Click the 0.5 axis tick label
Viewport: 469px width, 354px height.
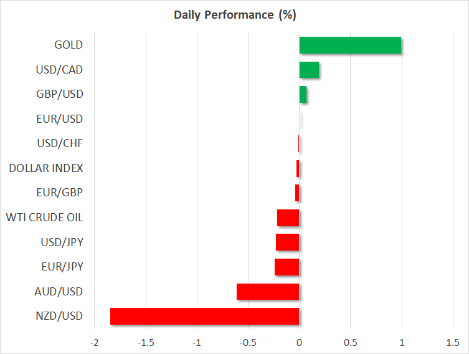350,343
